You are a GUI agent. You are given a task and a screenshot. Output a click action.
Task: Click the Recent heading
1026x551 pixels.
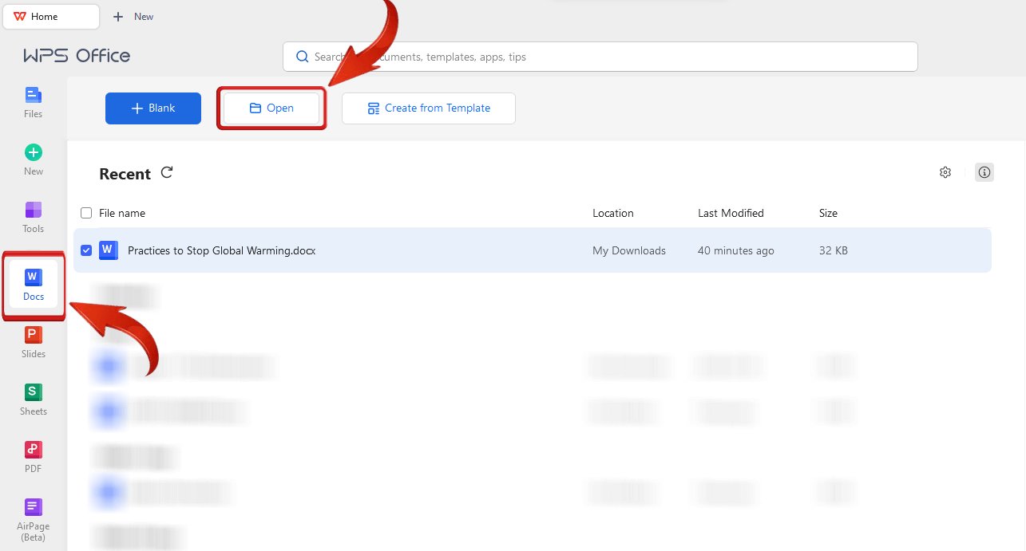point(125,174)
